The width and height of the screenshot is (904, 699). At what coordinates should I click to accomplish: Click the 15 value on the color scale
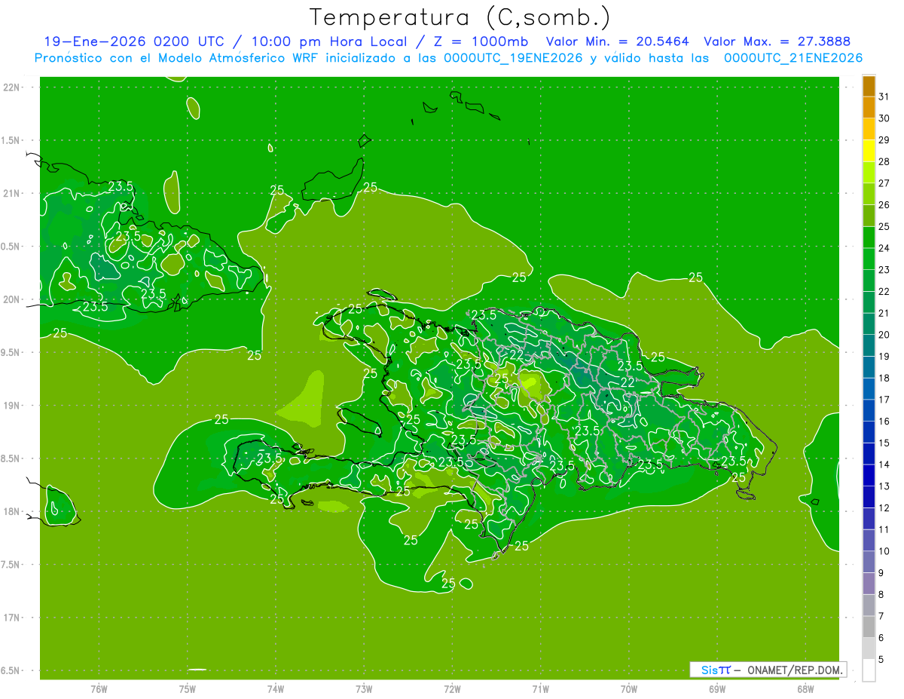[x=884, y=443]
